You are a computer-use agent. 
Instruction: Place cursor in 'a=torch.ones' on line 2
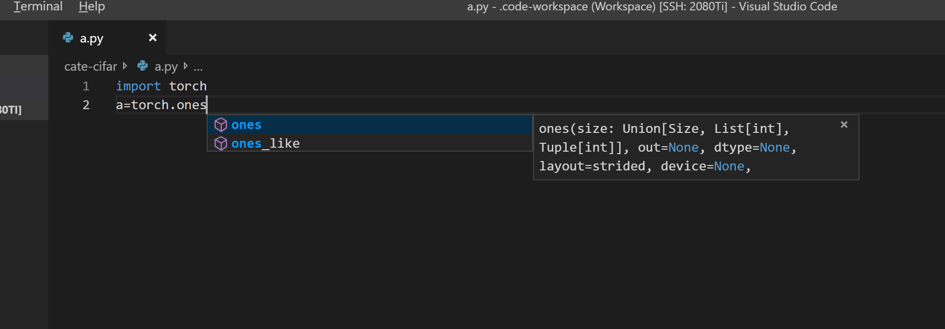pos(161,105)
